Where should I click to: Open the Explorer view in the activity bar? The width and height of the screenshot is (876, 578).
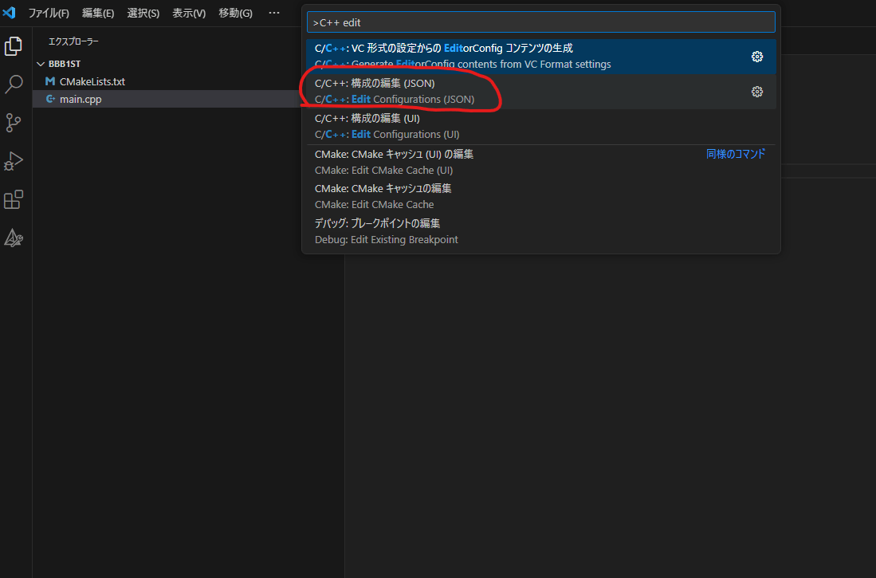point(14,45)
